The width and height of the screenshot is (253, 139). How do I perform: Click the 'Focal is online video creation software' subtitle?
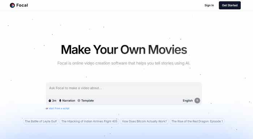coord(124,63)
